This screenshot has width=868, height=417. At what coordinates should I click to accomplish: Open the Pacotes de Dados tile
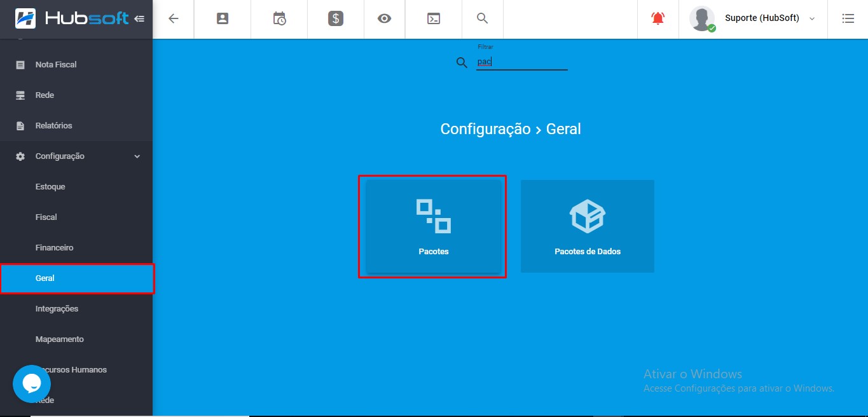pos(587,227)
